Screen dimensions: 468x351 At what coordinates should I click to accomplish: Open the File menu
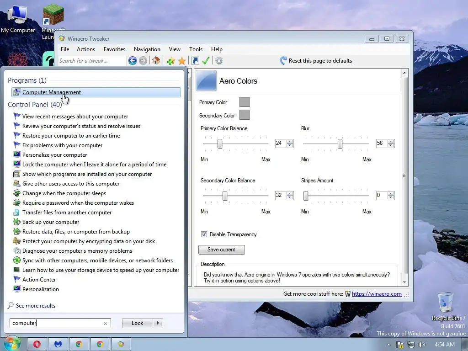click(x=65, y=49)
